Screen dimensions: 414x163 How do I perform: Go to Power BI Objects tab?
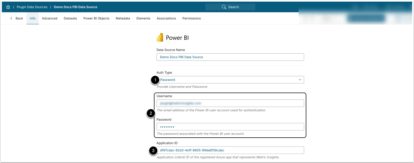(96, 18)
